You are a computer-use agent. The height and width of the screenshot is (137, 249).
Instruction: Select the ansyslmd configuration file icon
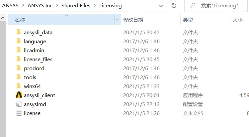point(19,104)
